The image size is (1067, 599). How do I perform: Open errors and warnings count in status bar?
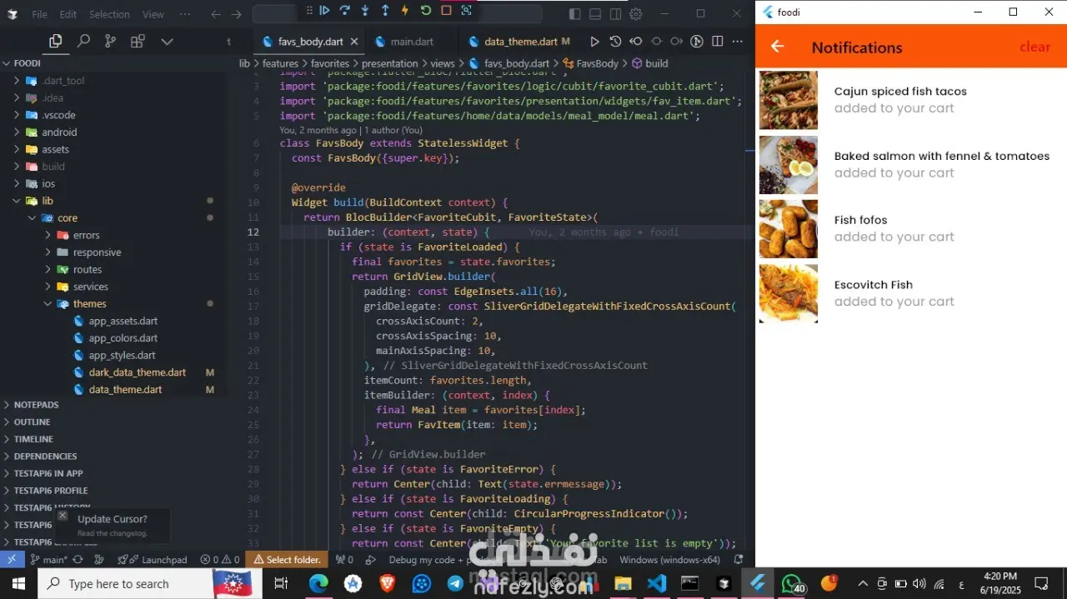pos(219,560)
